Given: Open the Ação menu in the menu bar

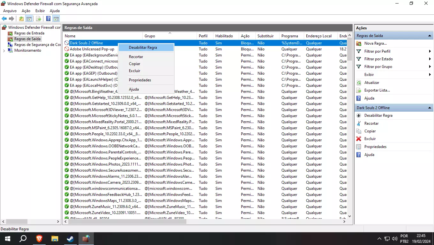Looking at the screenshot, I should pyautogui.click(x=26, y=11).
